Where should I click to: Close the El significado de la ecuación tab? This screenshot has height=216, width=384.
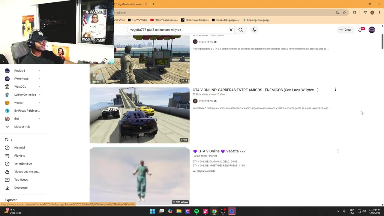click(146, 4)
